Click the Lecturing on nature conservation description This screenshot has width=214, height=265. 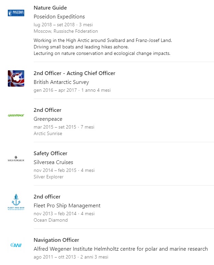click(x=102, y=54)
